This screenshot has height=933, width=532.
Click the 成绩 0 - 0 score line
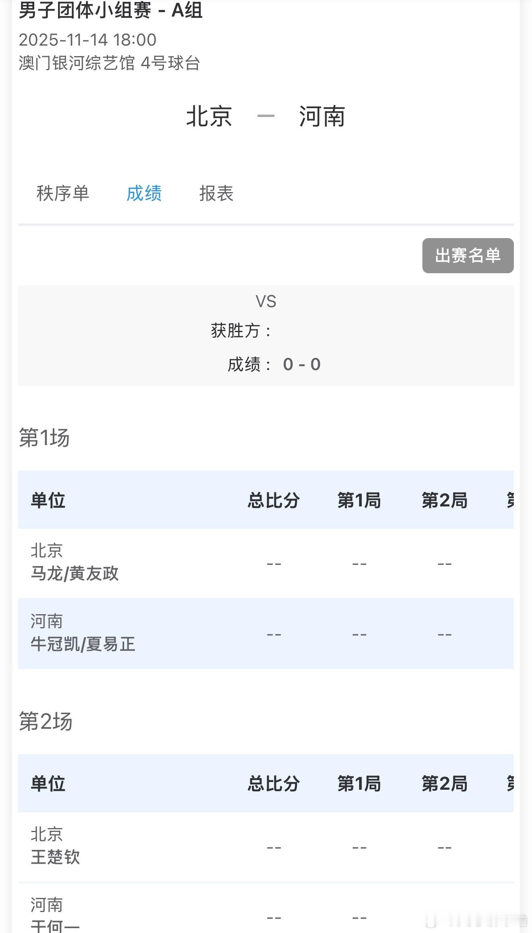274,364
